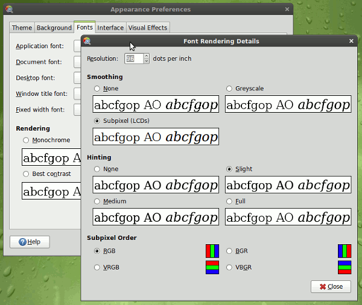Select Best contrast rendering in Appearance Preferences
This screenshot has width=362, height=305.
tap(26, 174)
